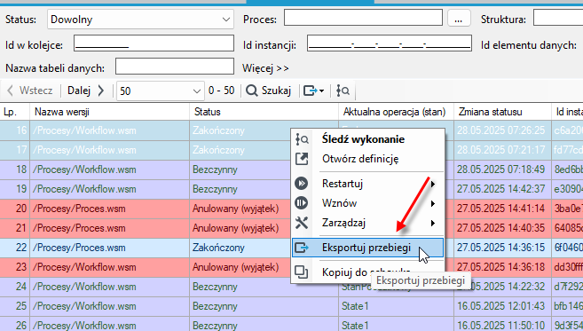Select row 19 Bezczynny status cell

(215, 189)
